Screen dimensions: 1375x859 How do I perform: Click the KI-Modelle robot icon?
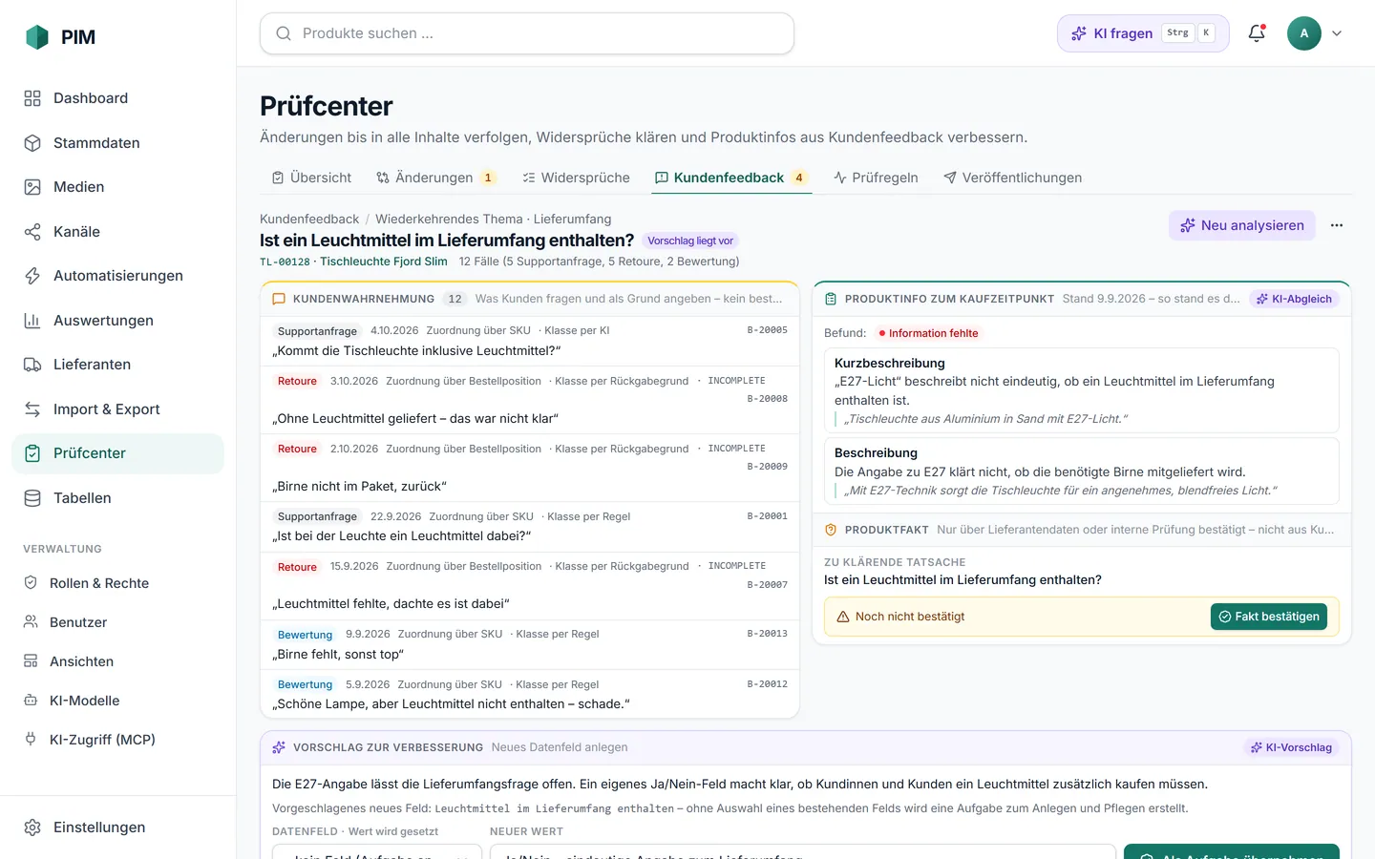(x=31, y=701)
